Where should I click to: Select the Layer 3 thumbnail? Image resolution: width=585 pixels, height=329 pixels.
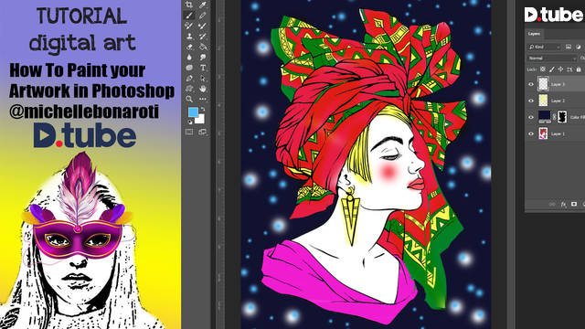[x=543, y=84]
